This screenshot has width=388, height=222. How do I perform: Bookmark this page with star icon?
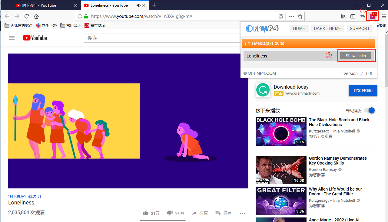pos(300,16)
